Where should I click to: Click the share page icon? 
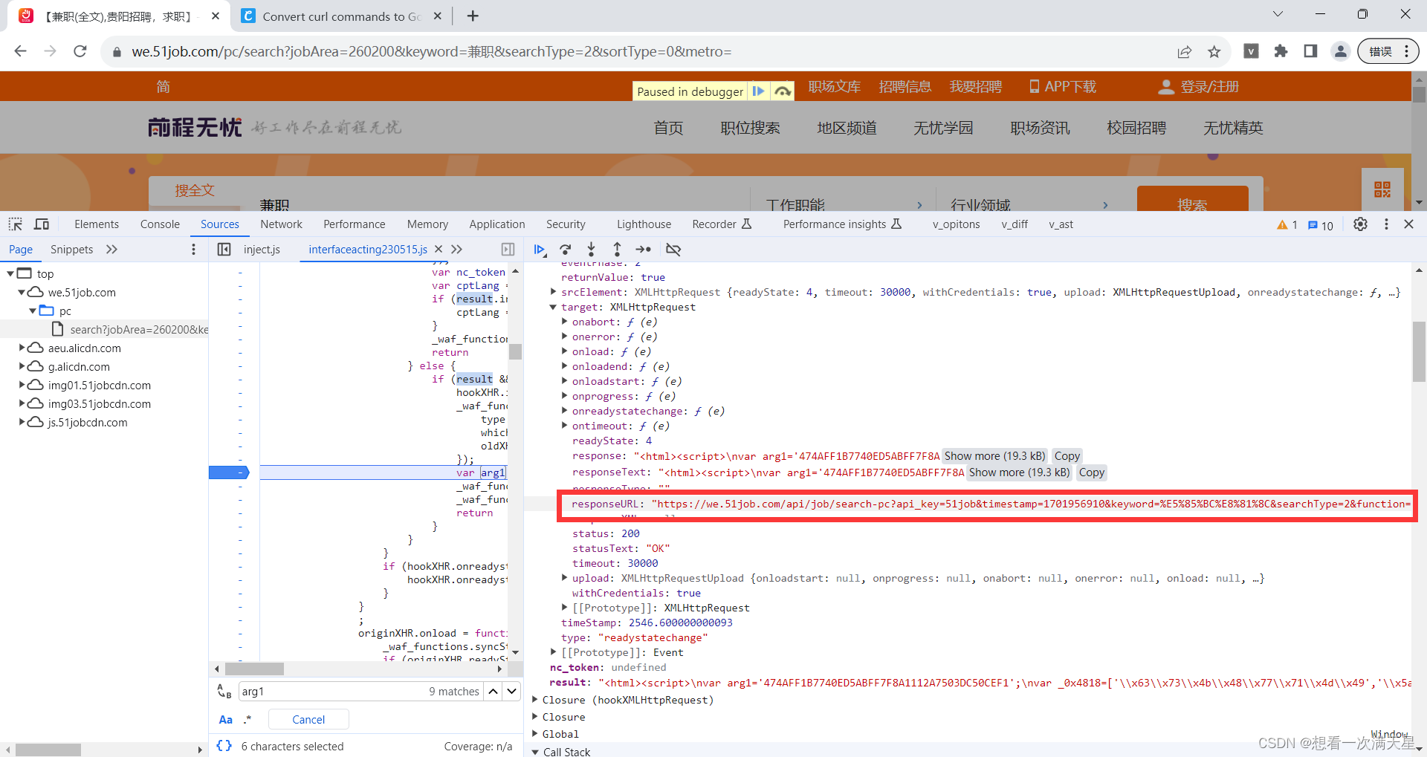point(1185,52)
